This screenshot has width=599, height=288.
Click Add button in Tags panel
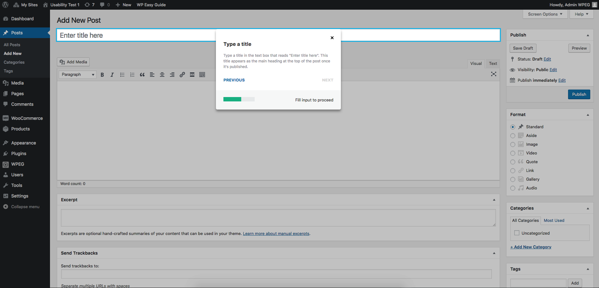pos(575,283)
